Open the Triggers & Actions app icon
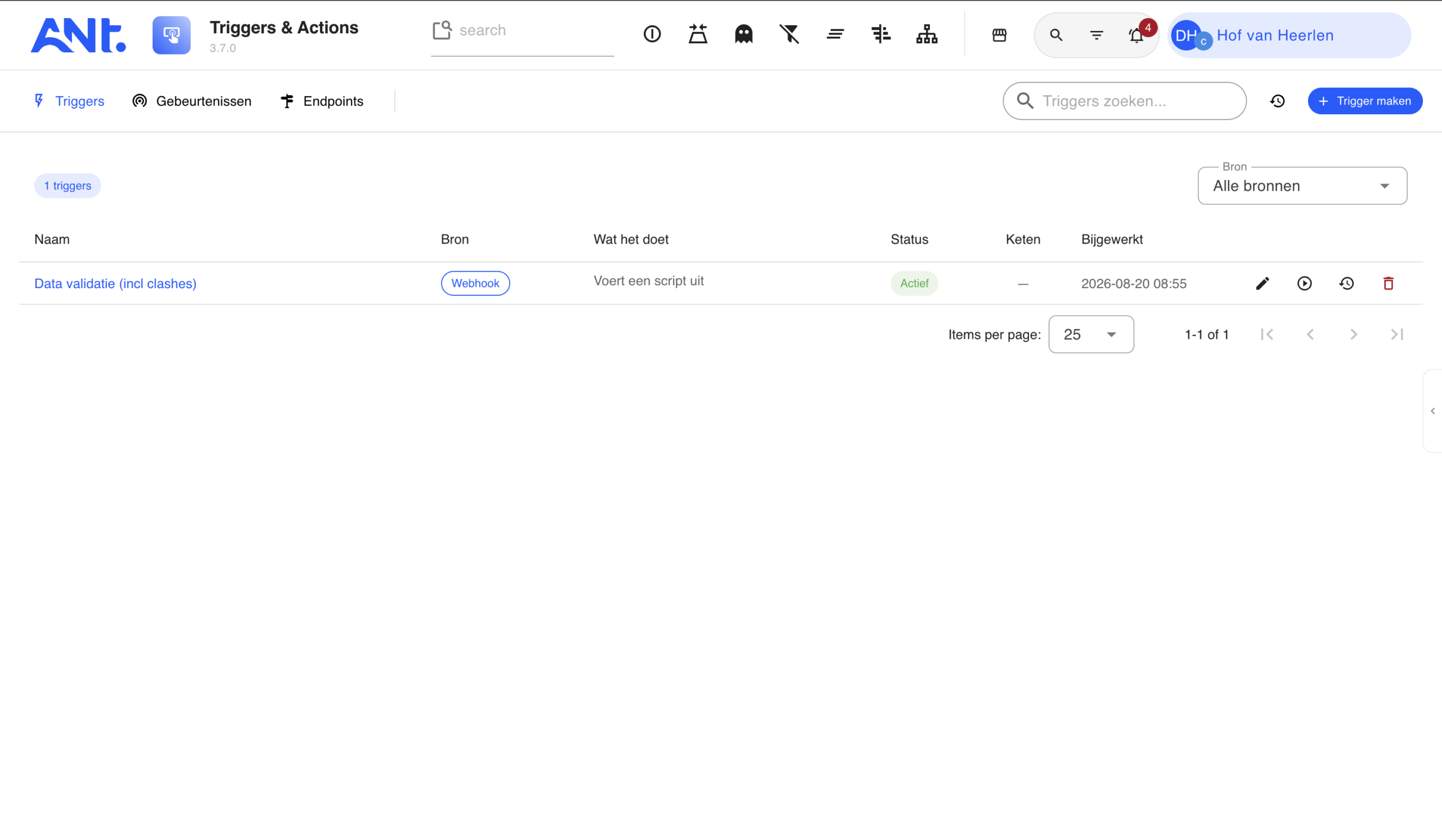 pyautogui.click(x=172, y=35)
